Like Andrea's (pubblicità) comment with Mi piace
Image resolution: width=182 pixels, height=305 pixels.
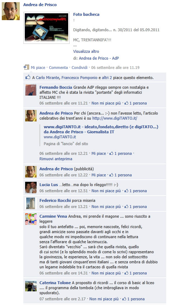tap(99, 175)
